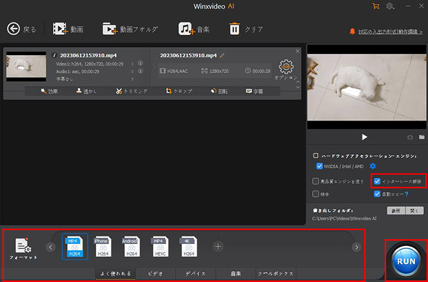Clear the list with クリア trash icon
This screenshot has height=282, width=428.
tap(235, 29)
